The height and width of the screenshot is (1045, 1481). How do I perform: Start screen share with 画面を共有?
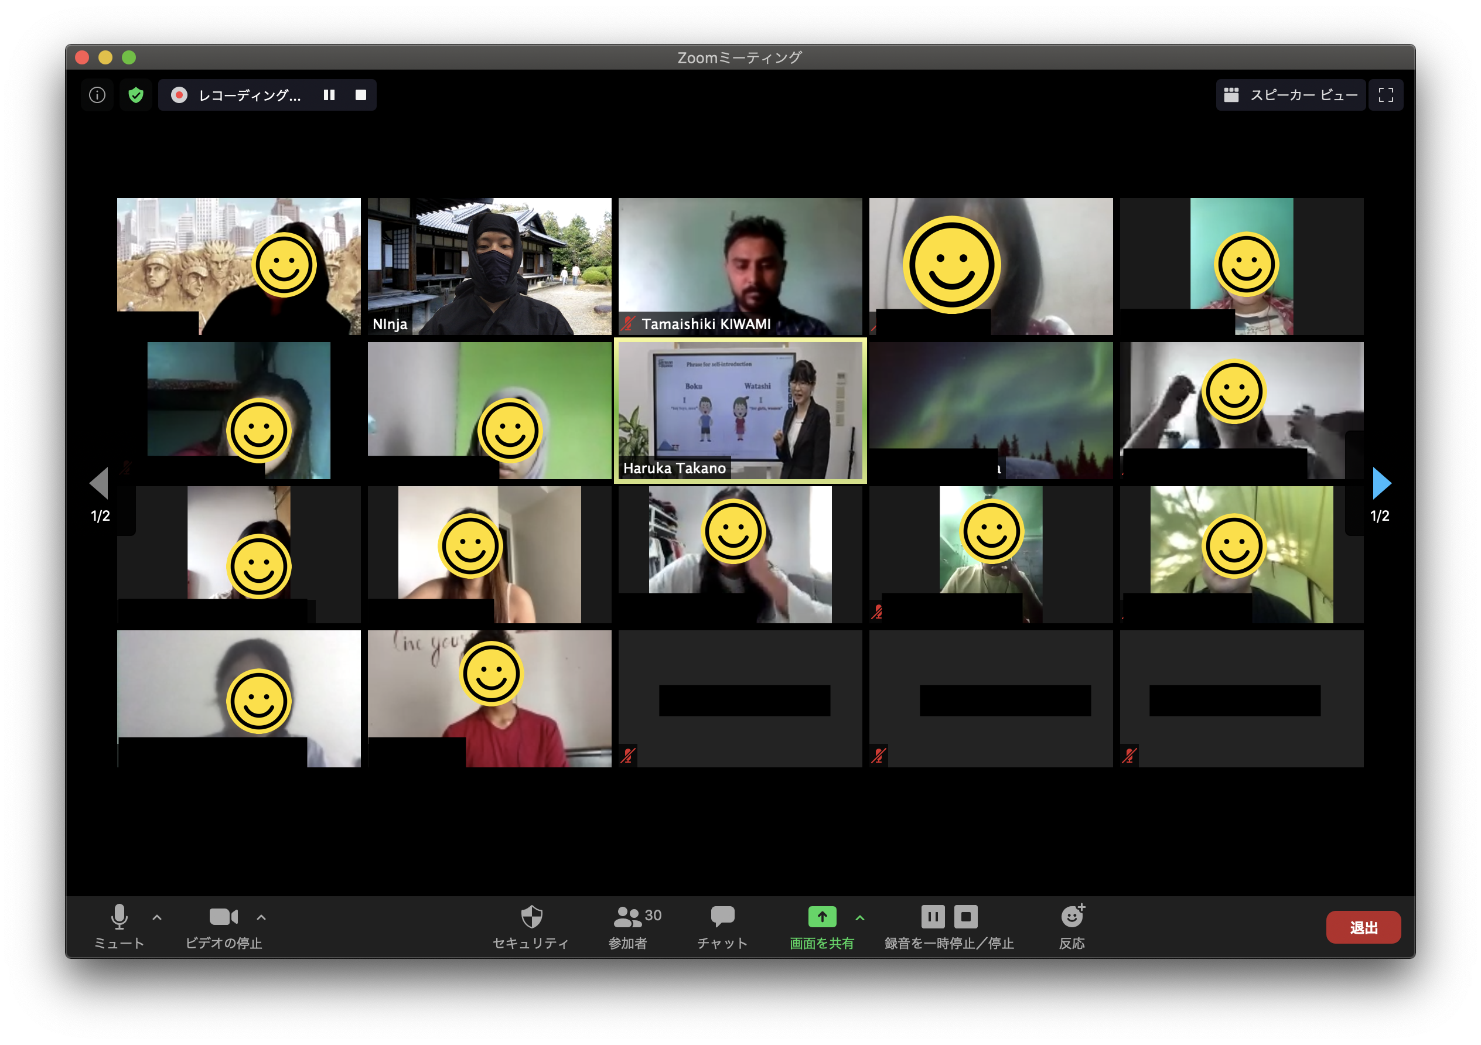coord(822,926)
